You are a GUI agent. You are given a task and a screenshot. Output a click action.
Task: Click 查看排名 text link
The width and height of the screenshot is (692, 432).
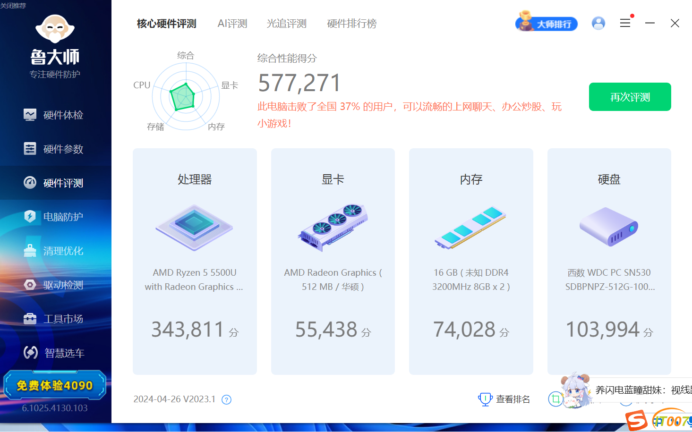tap(513, 399)
